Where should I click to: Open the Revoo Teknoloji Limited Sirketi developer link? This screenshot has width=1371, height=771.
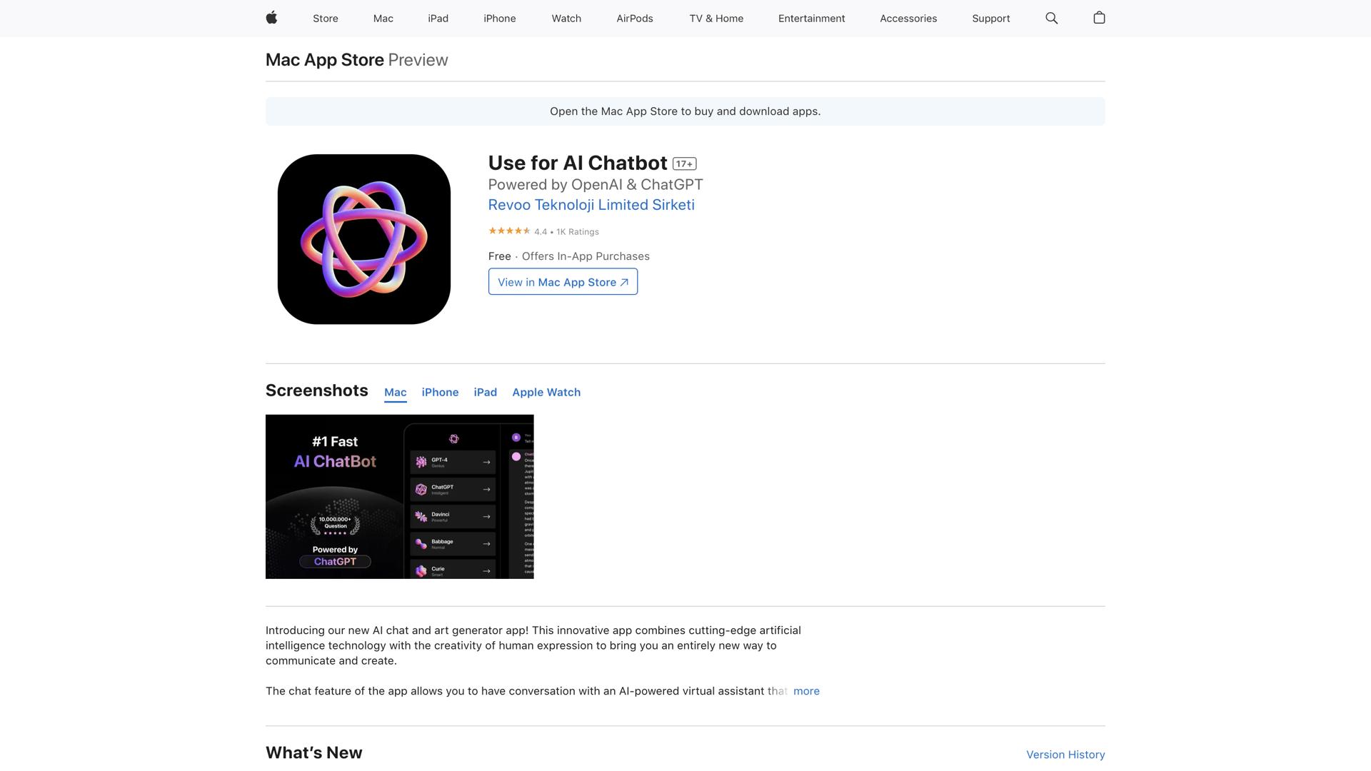click(591, 205)
